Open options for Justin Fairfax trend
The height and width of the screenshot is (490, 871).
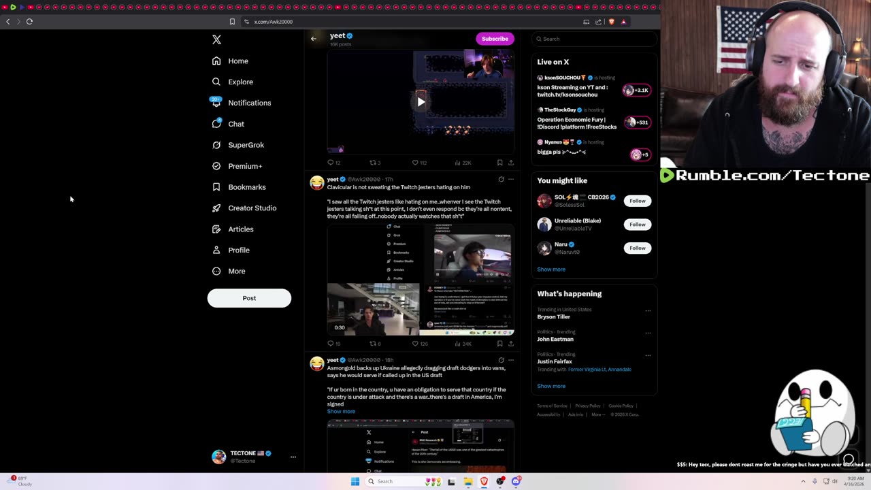point(648,355)
